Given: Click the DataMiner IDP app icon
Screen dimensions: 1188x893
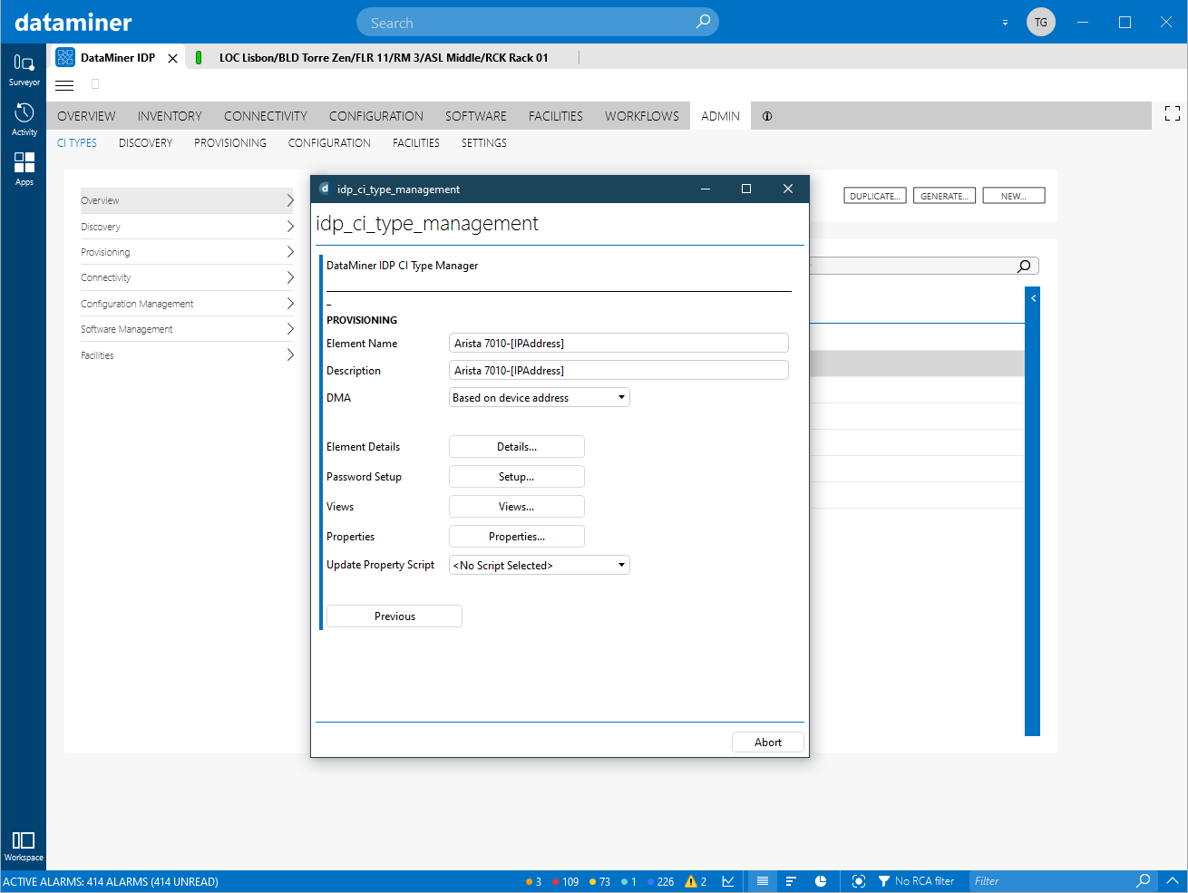Looking at the screenshot, I should coord(65,57).
